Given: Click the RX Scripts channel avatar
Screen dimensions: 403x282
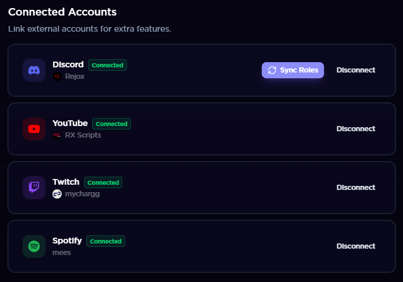Looking at the screenshot, I should click(57, 135).
